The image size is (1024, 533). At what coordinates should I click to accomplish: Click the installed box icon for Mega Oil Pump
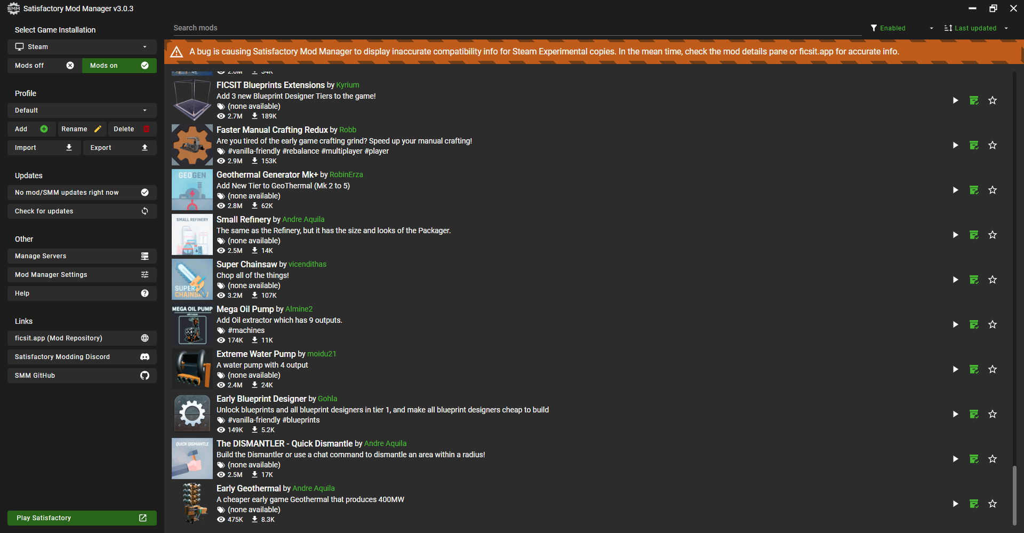coord(974,324)
